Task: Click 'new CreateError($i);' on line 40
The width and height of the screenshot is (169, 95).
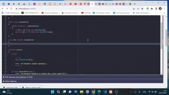Action: (x=24, y=60)
